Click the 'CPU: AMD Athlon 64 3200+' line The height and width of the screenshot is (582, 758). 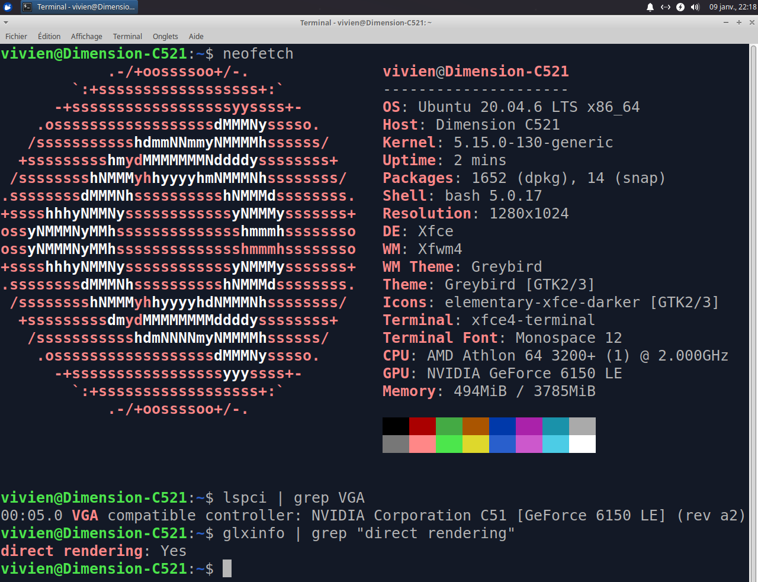coord(555,356)
